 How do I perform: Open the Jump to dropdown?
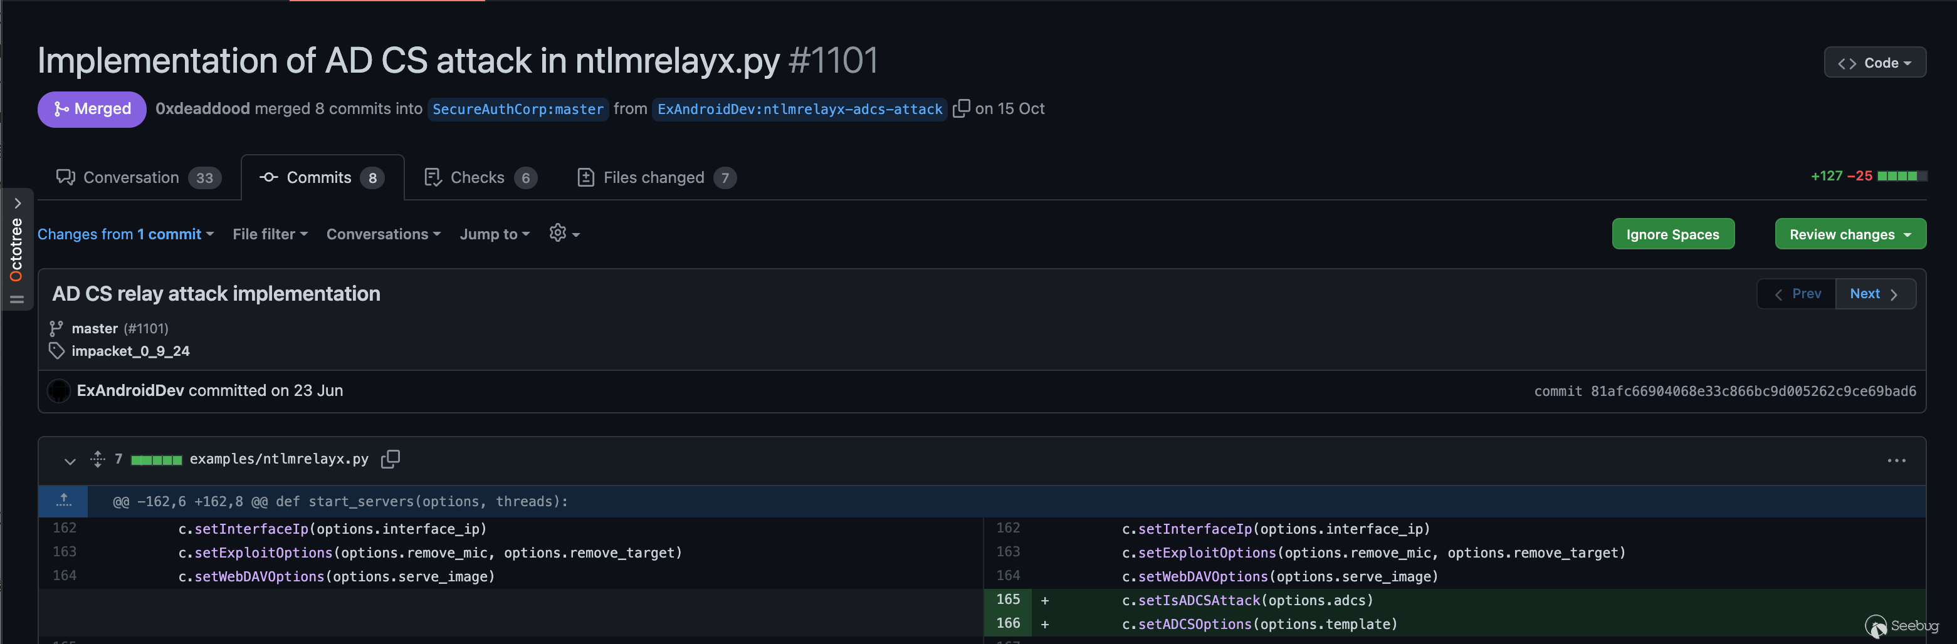[x=494, y=235]
